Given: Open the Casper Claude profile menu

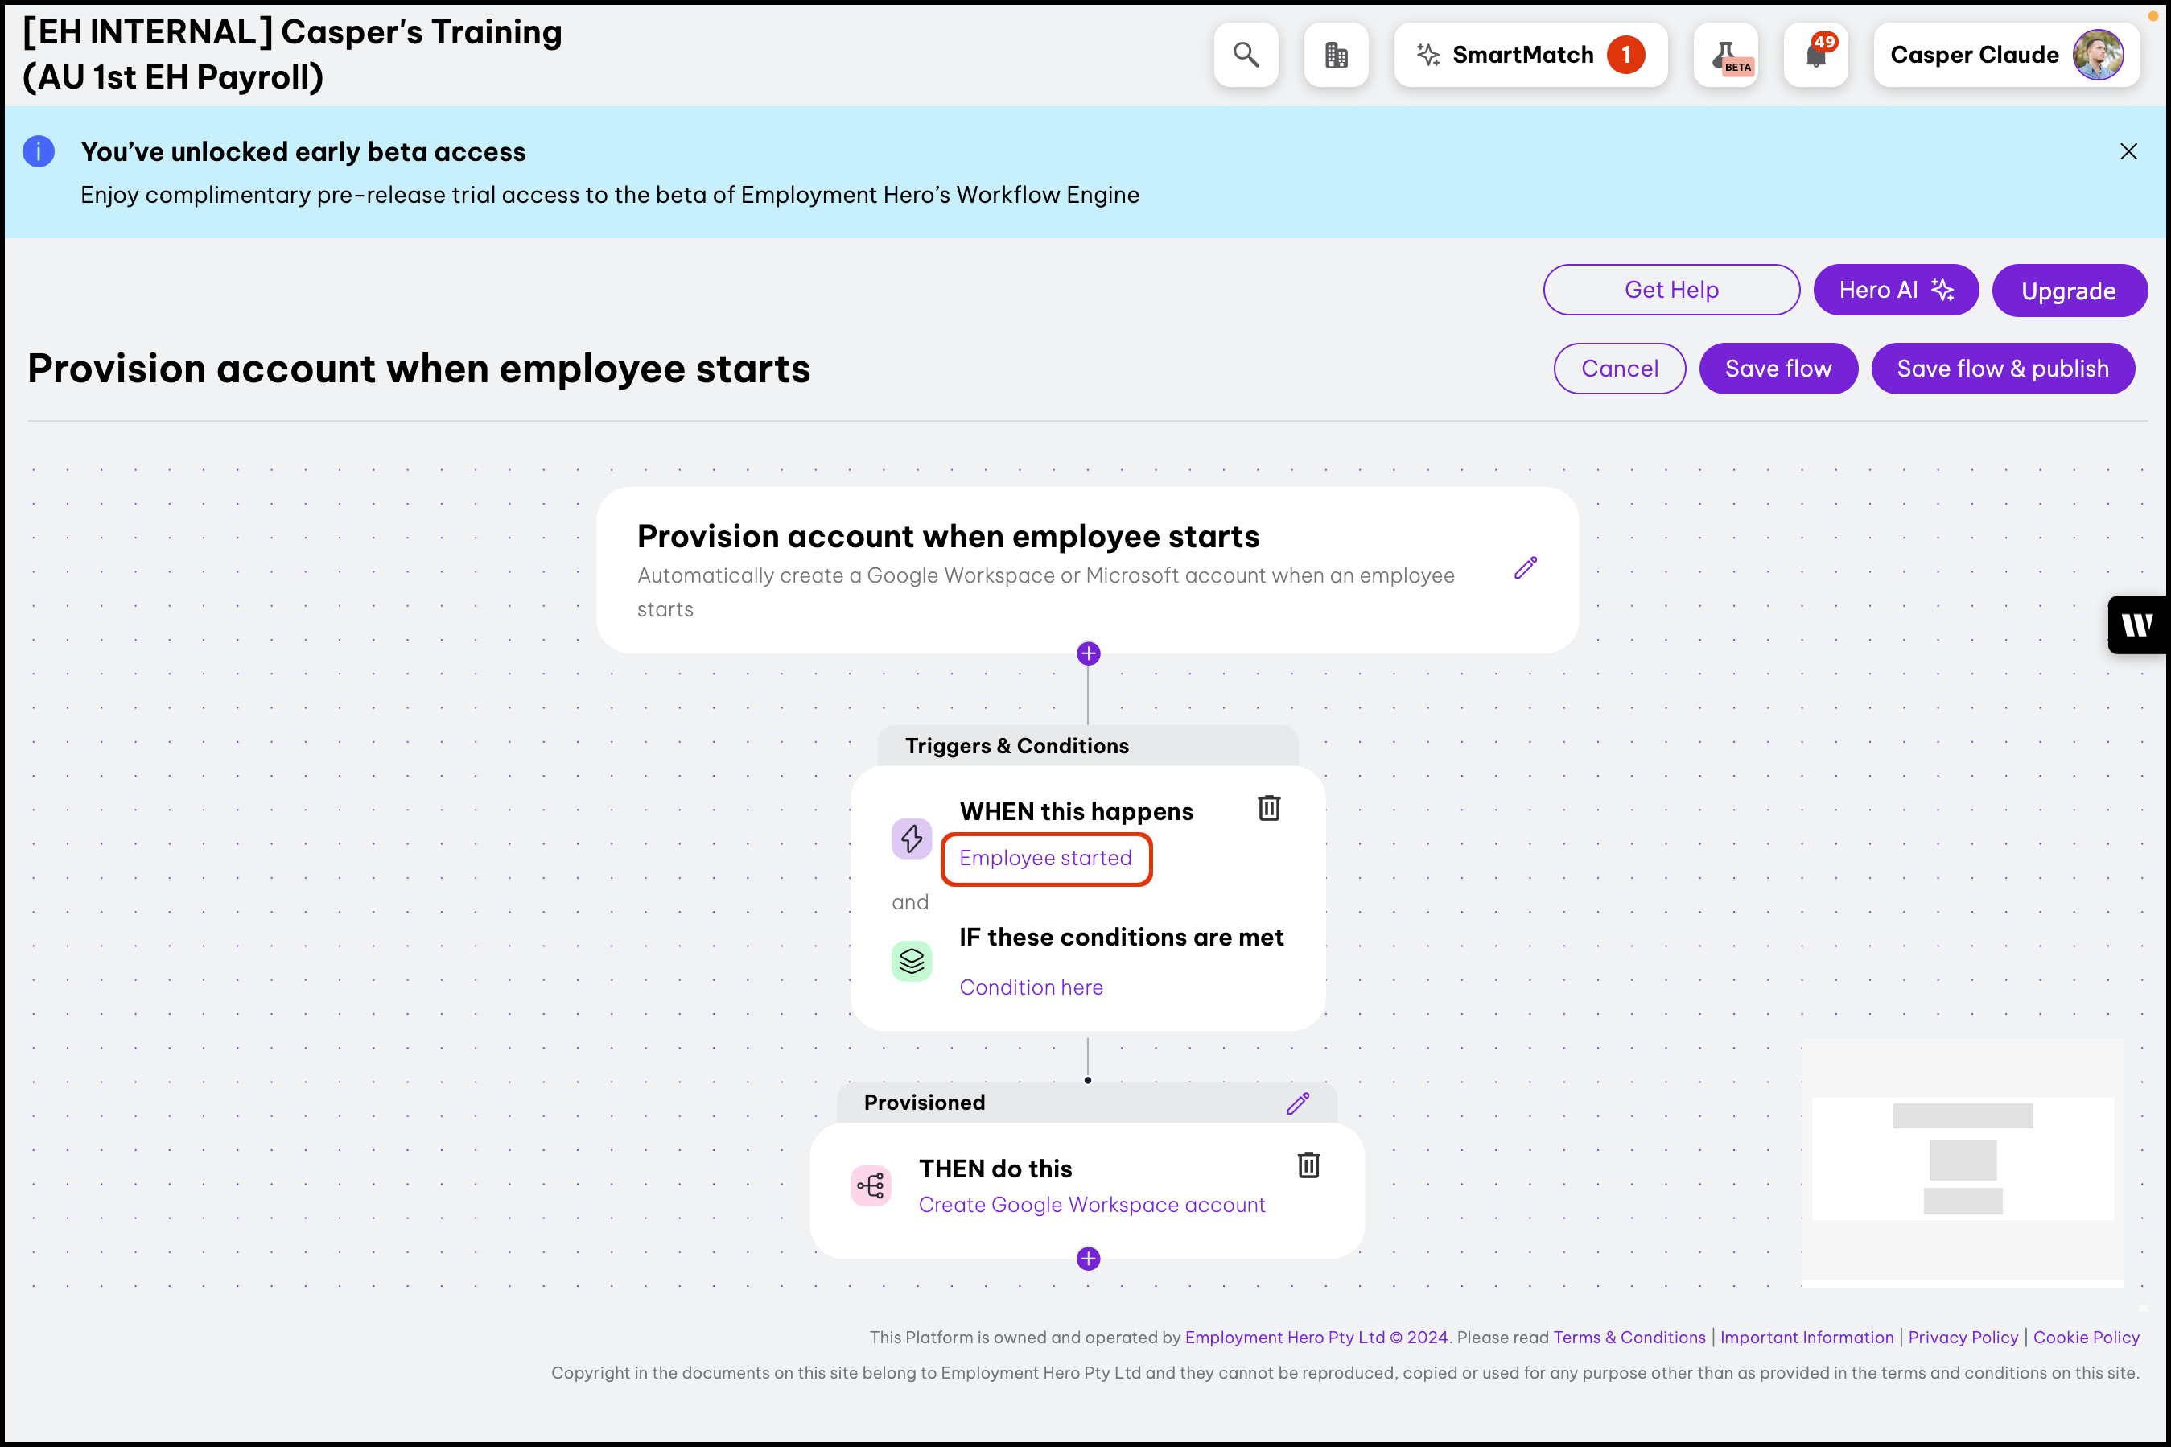Looking at the screenshot, I should click(2006, 56).
